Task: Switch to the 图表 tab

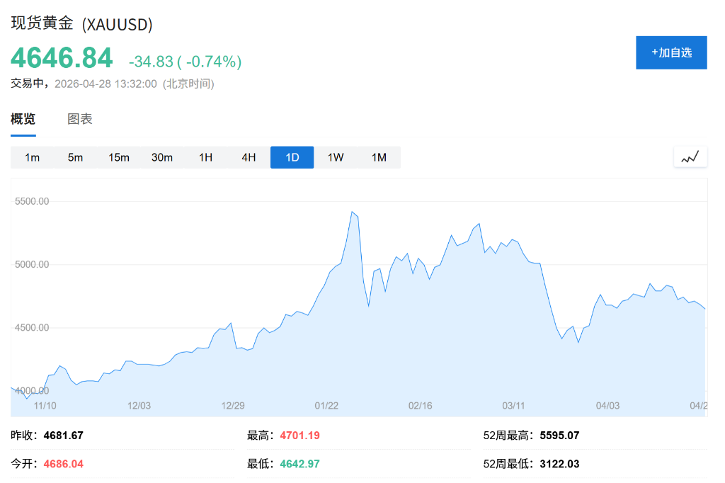Action: 80,119
